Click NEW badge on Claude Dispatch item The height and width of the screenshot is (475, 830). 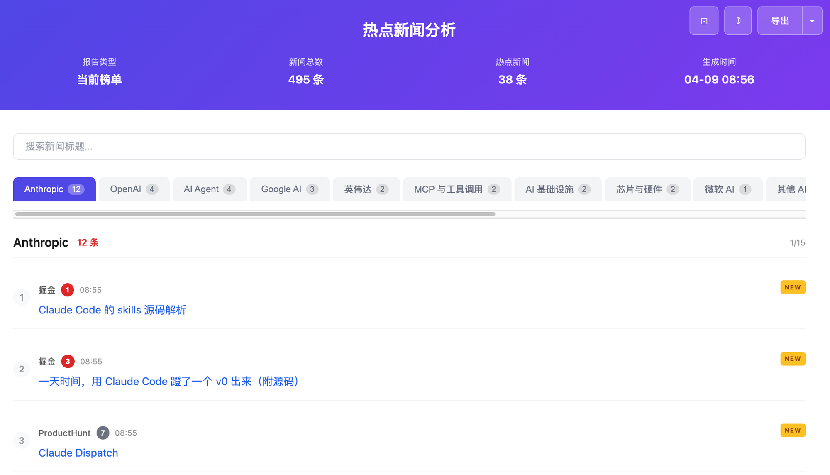[792, 430]
